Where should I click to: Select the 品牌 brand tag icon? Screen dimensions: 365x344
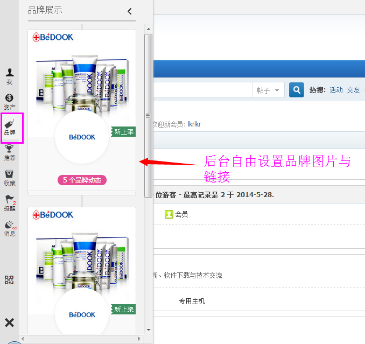(x=10, y=127)
